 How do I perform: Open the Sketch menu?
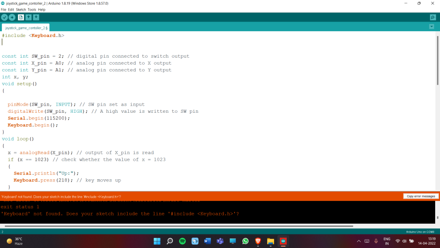tap(21, 9)
